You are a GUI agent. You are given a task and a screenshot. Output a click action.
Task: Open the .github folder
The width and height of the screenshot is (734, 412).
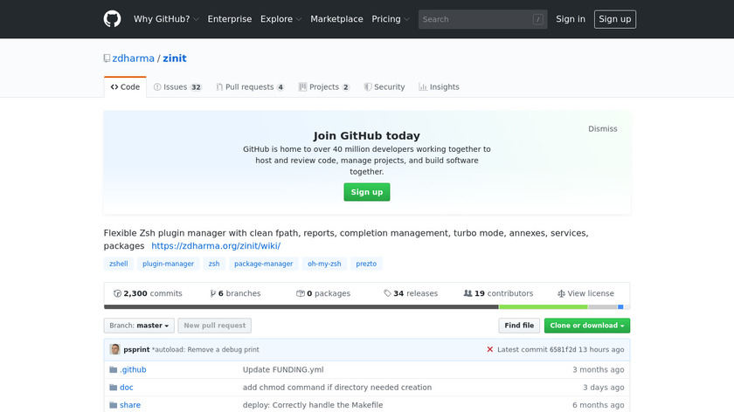pyautogui.click(x=133, y=370)
